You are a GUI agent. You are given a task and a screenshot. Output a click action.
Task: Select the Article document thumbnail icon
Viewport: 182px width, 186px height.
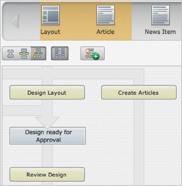tap(106, 15)
